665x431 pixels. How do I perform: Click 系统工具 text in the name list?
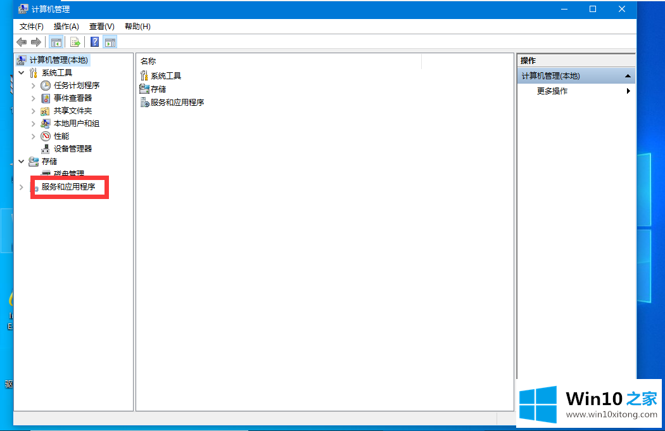(x=166, y=76)
